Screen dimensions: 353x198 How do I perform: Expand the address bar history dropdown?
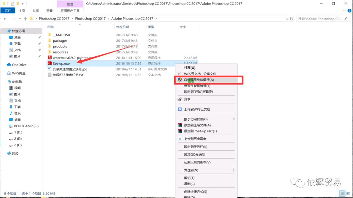(x=287, y=19)
